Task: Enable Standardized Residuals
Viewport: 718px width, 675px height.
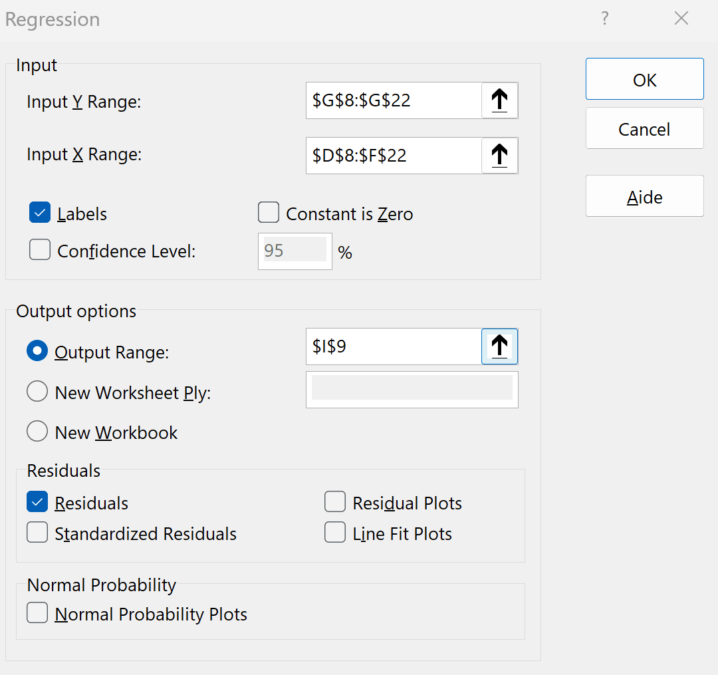Action: coord(37,533)
